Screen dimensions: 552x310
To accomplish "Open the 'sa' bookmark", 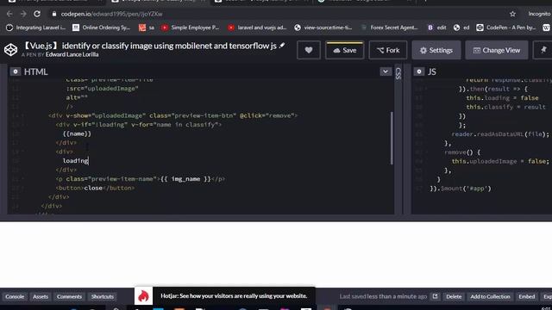I will point(147,28).
